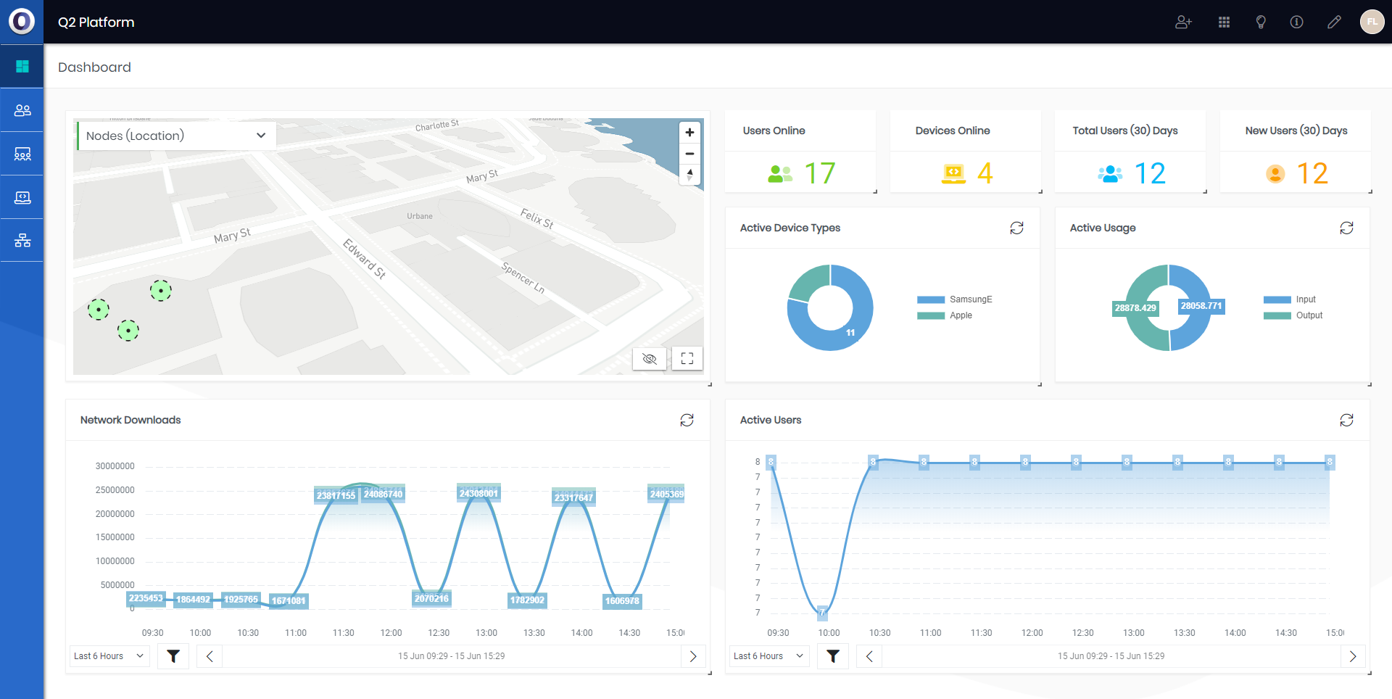Go to next period in Network Downloads
This screenshot has width=1392, height=699.
pos(693,656)
